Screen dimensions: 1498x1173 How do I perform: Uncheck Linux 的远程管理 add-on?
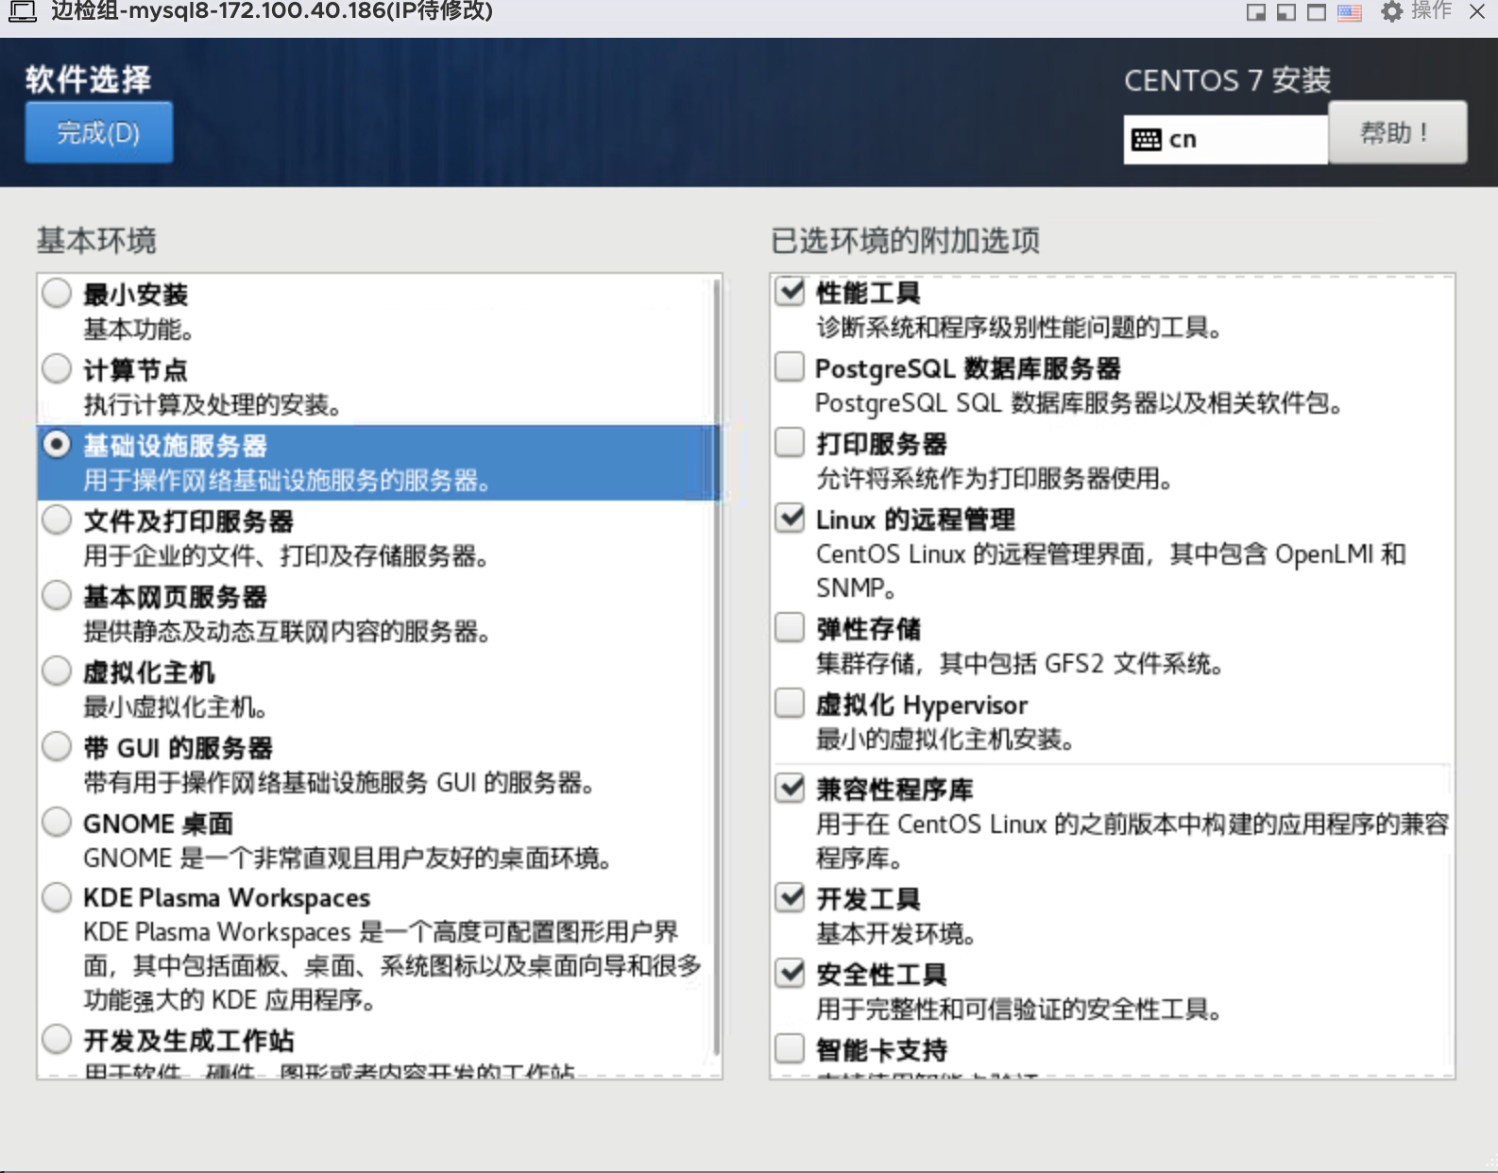[790, 518]
